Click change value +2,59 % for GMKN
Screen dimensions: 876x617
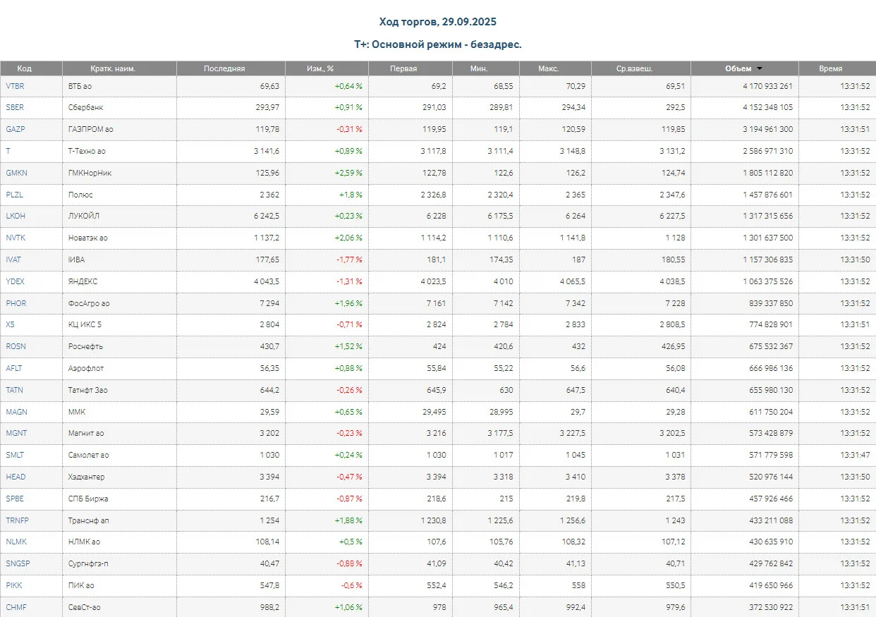tap(348, 173)
